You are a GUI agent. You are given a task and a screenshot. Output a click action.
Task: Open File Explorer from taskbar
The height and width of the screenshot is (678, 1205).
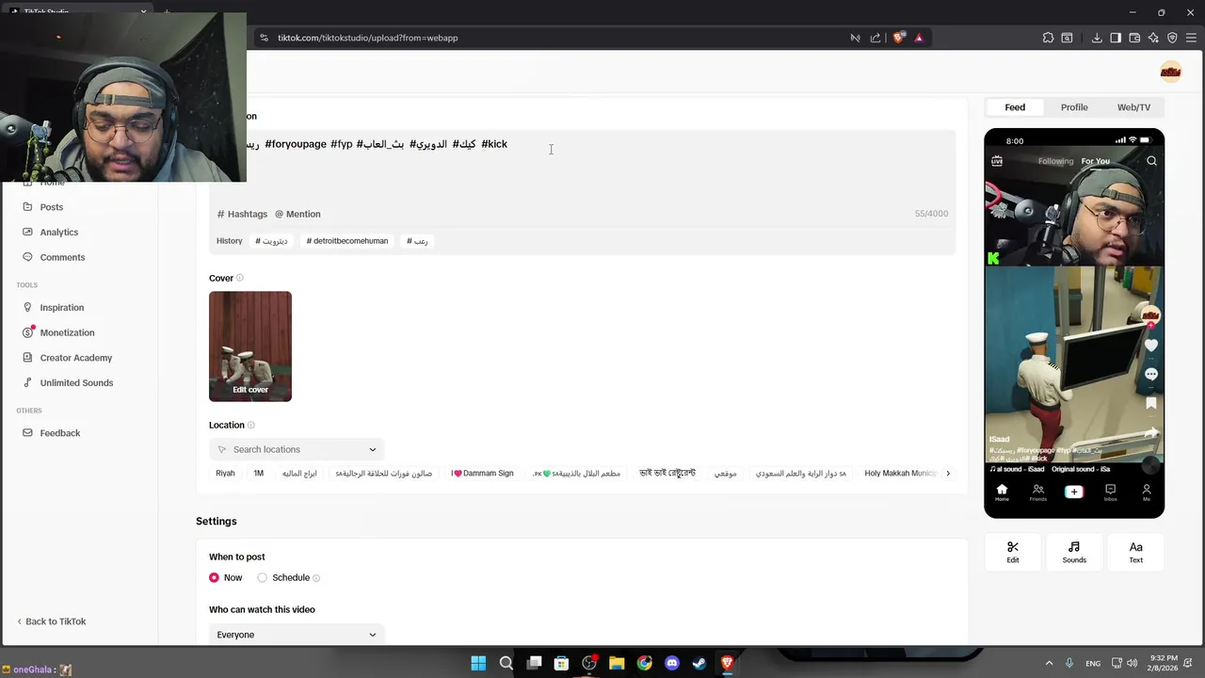tap(617, 663)
